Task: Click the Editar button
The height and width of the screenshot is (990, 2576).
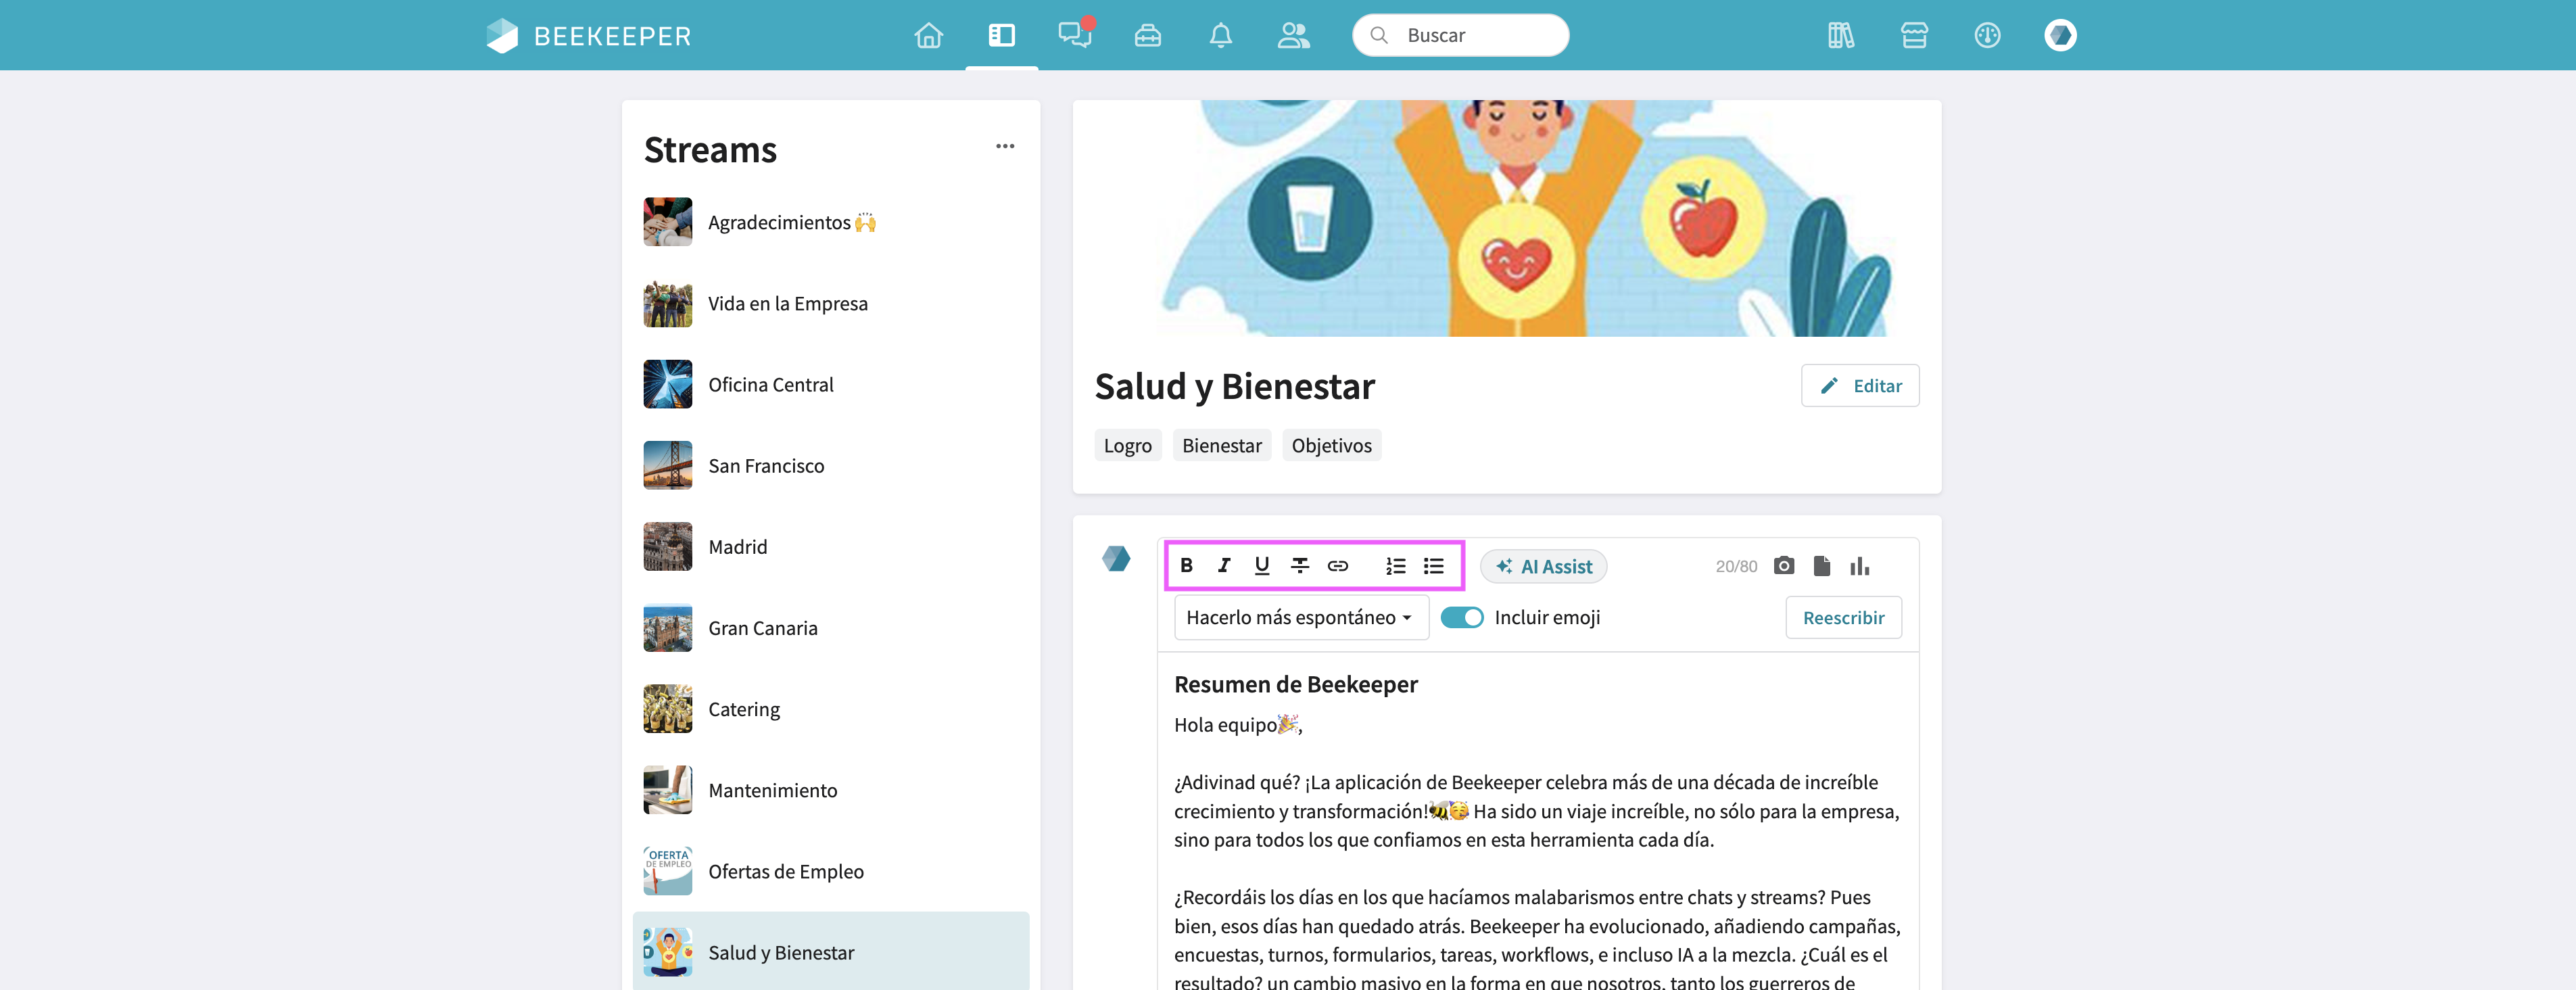Action: click(1859, 385)
